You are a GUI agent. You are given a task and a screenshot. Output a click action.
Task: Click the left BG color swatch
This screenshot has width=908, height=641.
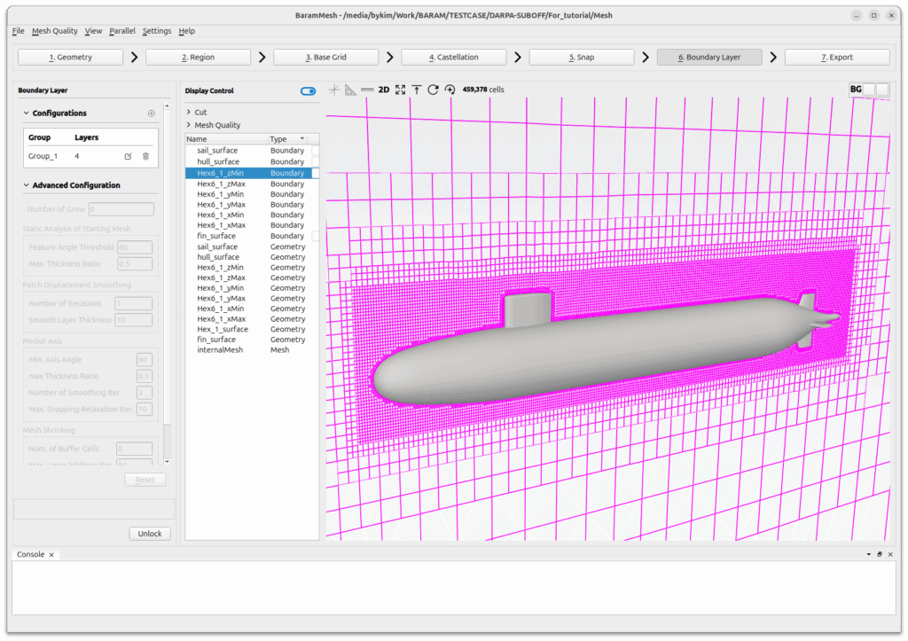[870, 90]
